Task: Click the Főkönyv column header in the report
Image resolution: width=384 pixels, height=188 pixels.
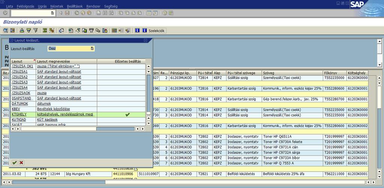Action: coord(334,73)
